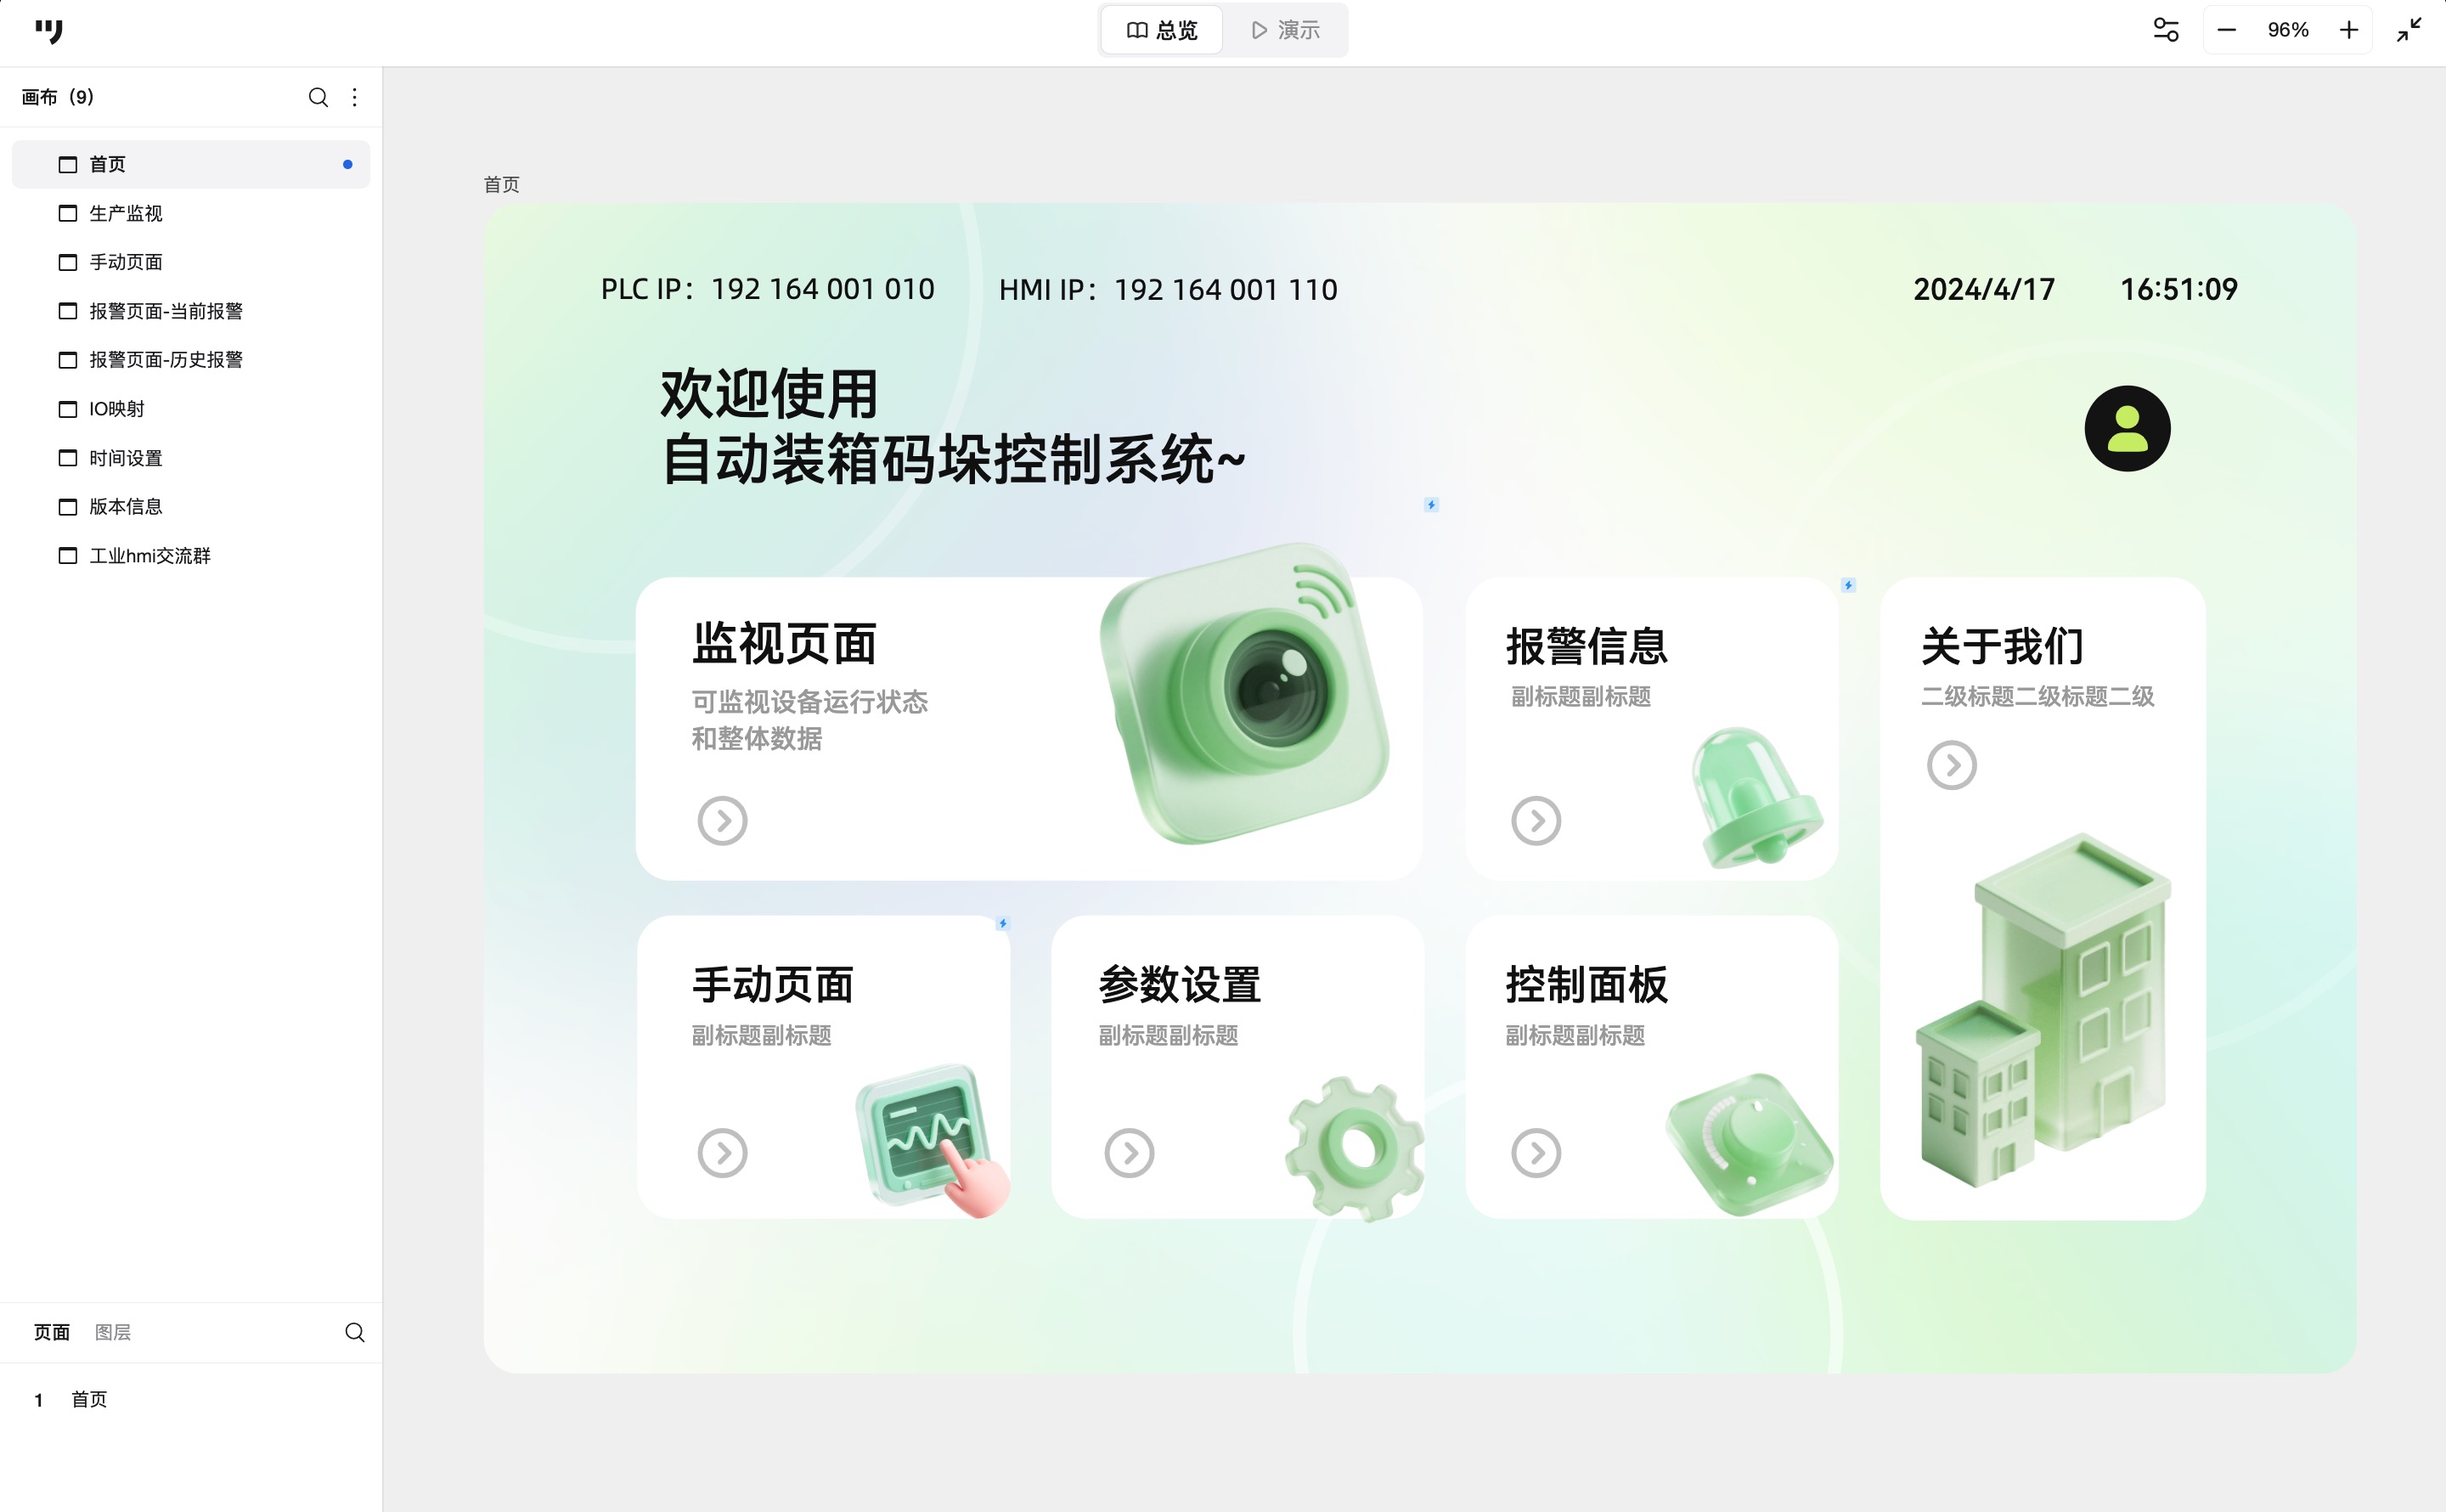Open the canvas list more-options menu
The height and width of the screenshot is (1512, 2446).
[x=354, y=97]
